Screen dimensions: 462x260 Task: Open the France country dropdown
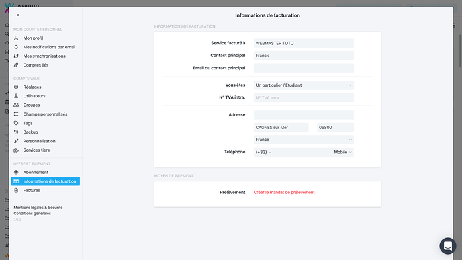click(304, 140)
